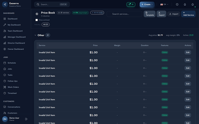Image resolution: width=199 pixels, height=124 pixels.
Task: Click the logout icon beside Demo User
Action: (x=26, y=119)
